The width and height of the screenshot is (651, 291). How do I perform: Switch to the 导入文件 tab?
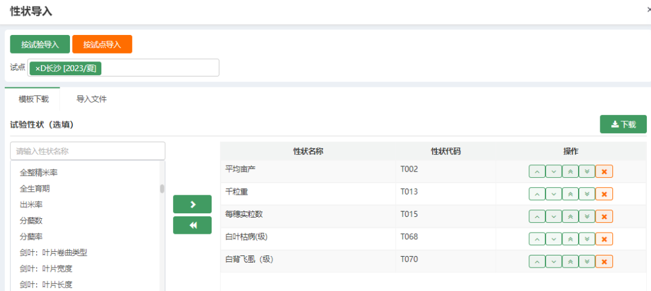click(92, 99)
